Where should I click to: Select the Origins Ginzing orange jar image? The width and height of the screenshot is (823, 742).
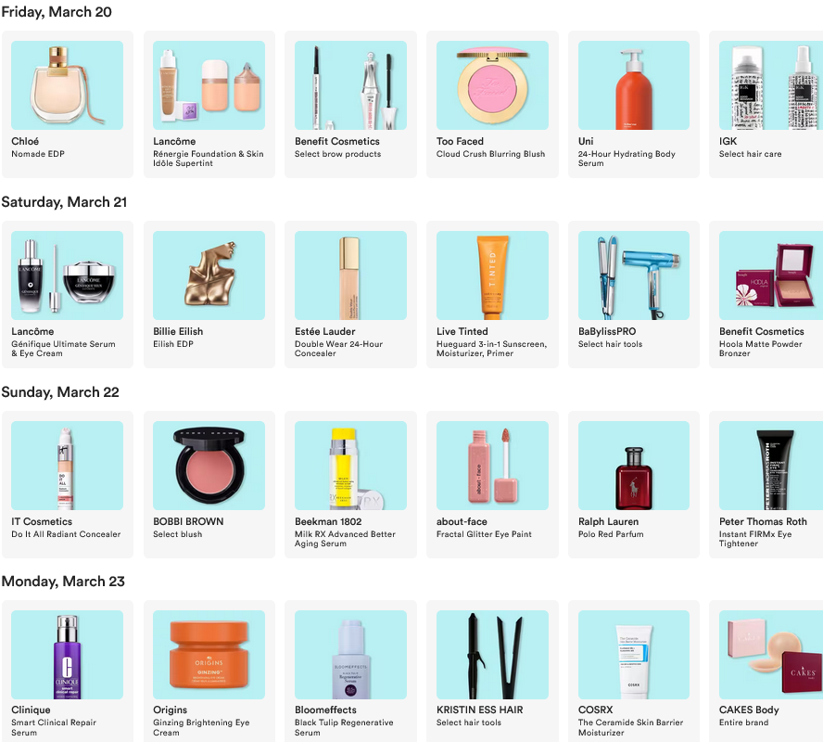[209, 654]
